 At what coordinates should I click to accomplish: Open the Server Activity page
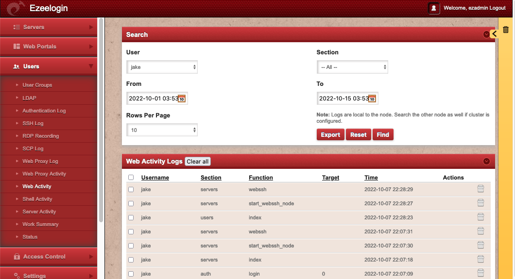tap(39, 212)
